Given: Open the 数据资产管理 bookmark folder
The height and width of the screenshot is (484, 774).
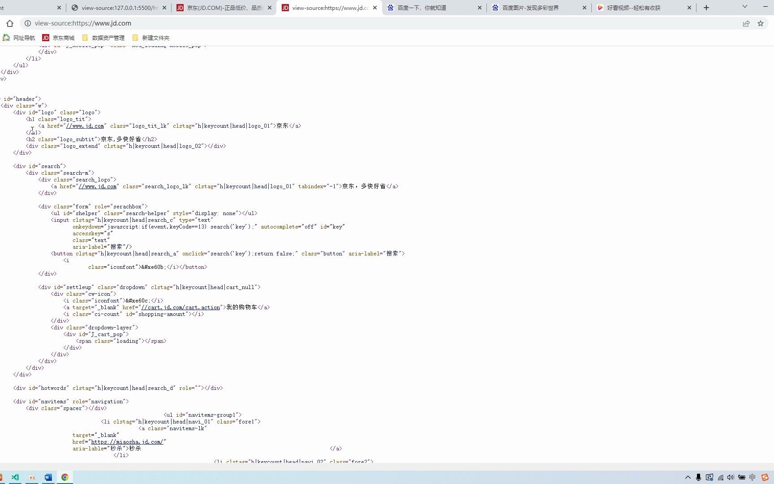Looking at the screenshot, I should [x=103, y=38].
